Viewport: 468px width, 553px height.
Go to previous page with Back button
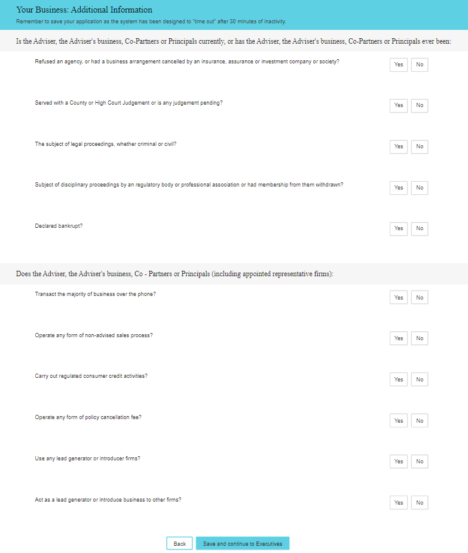click(179, 543)
